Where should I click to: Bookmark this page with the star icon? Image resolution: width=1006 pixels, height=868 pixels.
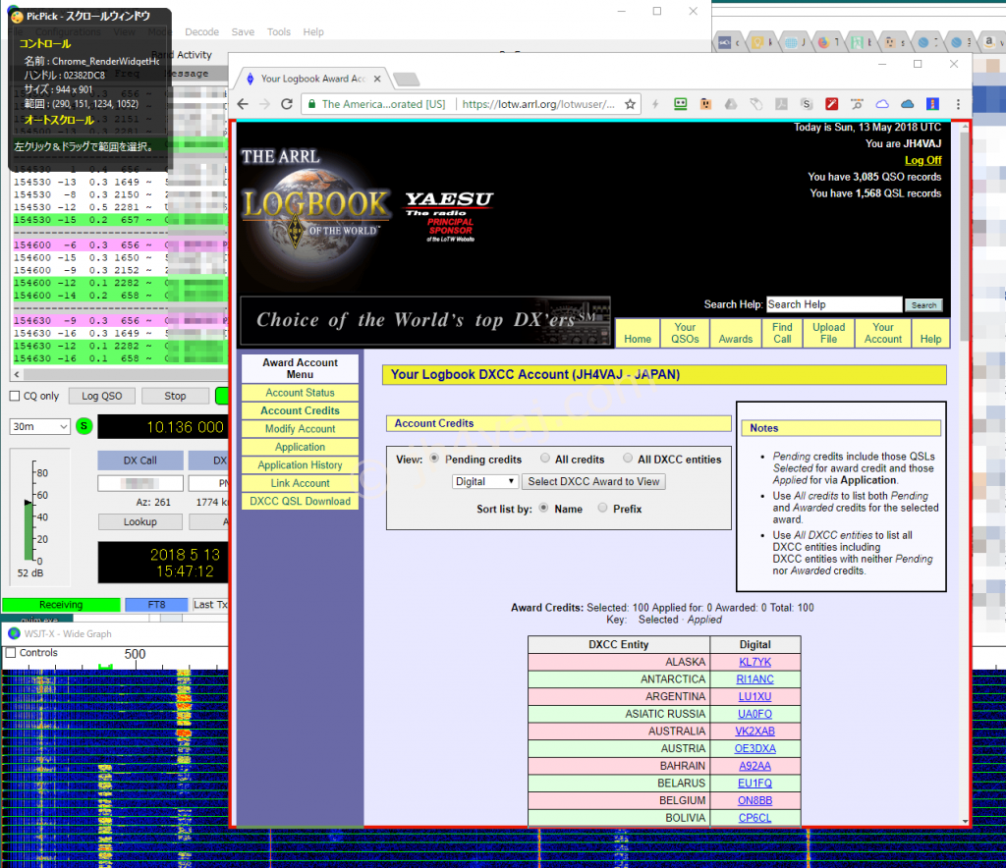pos(630,104)
